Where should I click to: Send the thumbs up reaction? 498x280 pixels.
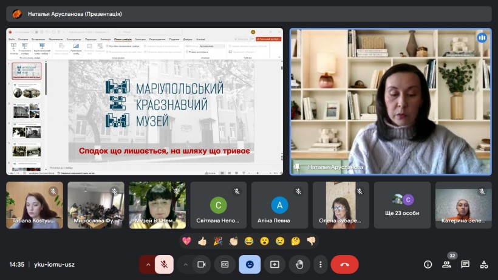tap(202, 241)
